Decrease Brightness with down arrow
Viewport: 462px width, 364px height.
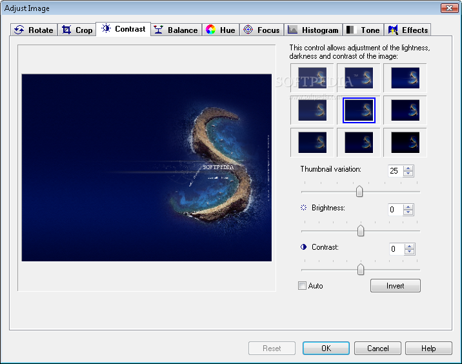(x=408, y=212)
